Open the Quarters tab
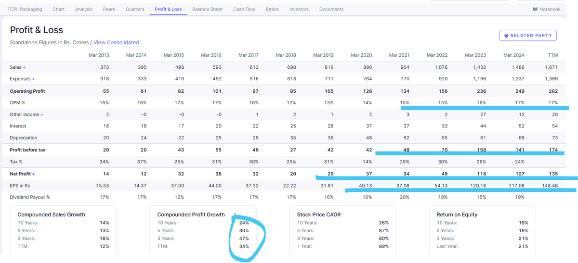Screen dimensions: 578x263 pos(135,9)
